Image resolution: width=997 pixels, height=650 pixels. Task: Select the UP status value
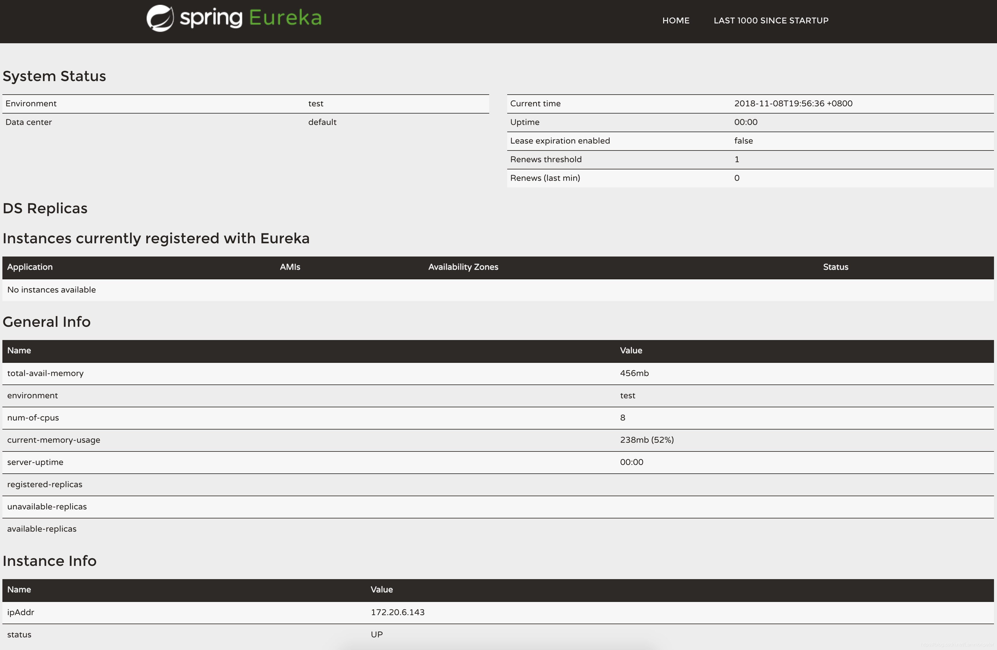tap(377, 634)
